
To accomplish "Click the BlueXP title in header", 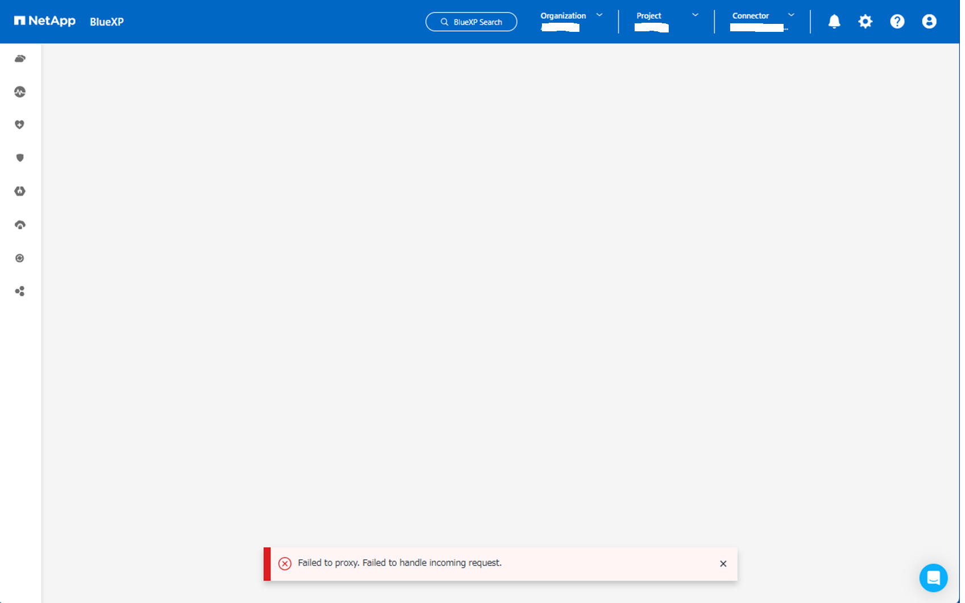I will [x=107, y=22].
